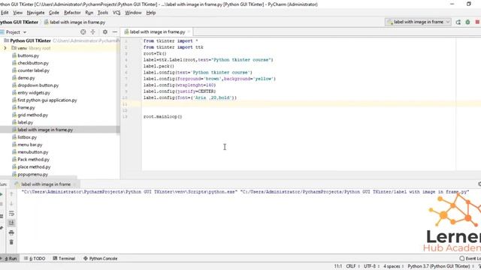Open the VCS menu
This screenshot has height=270, width=481.
point(116,13)
